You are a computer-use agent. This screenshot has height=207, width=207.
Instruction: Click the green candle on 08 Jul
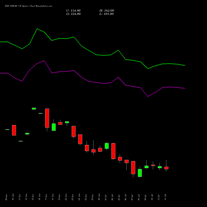(x=140, y=173)
